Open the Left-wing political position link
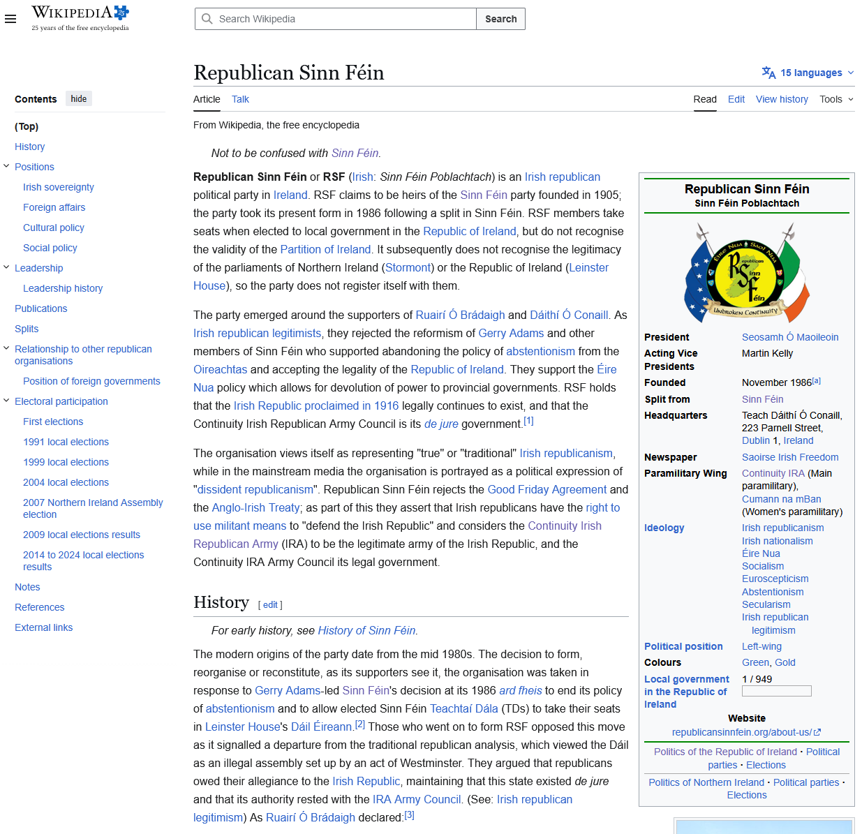This screenshot has height=834, width=862. click(x=761, y=646)
